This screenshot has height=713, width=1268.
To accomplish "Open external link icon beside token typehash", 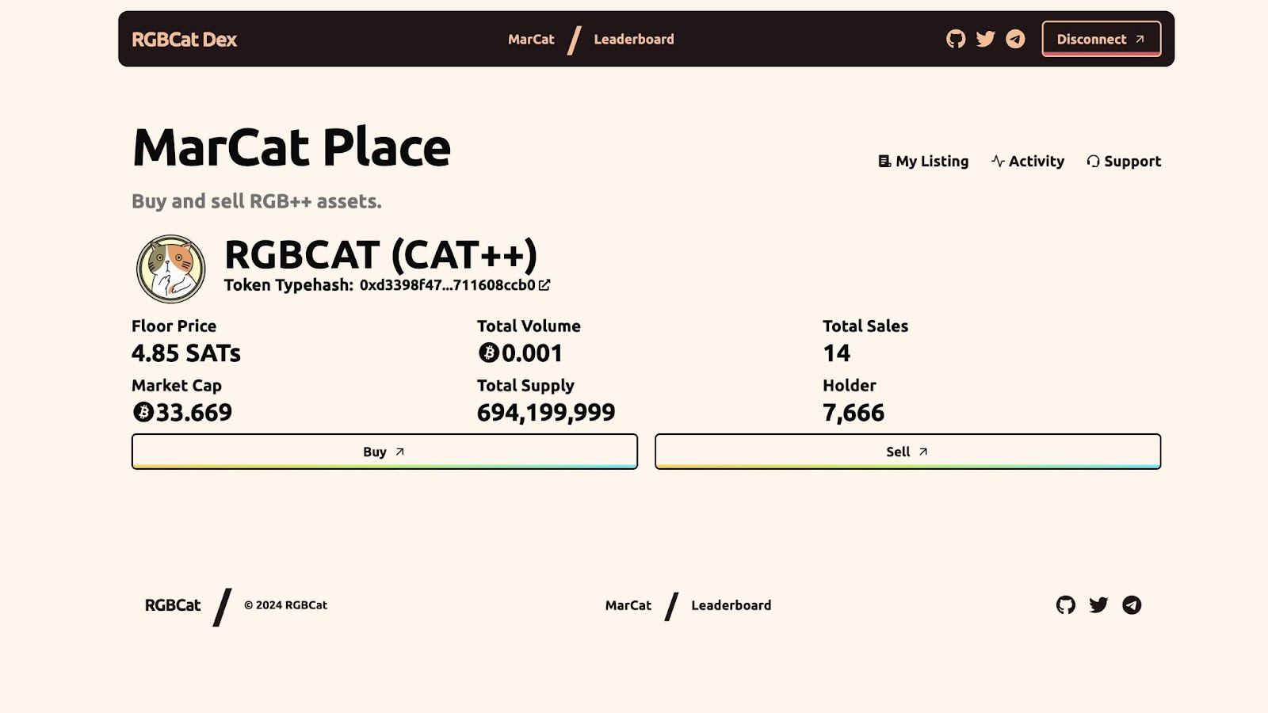I will point(544,285).
